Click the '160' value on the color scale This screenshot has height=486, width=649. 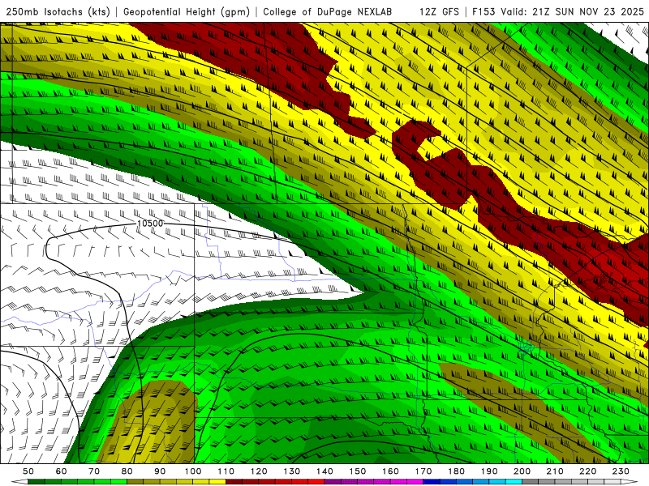[x=390, y=471]
